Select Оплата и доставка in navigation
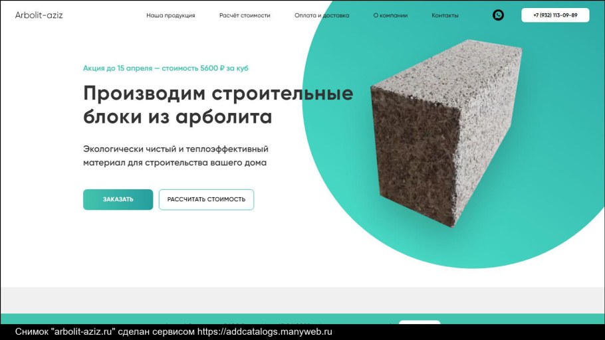Image resolution: width=605 pixels, height=340 pixels. pyautogui.click(x=322, y=15)
